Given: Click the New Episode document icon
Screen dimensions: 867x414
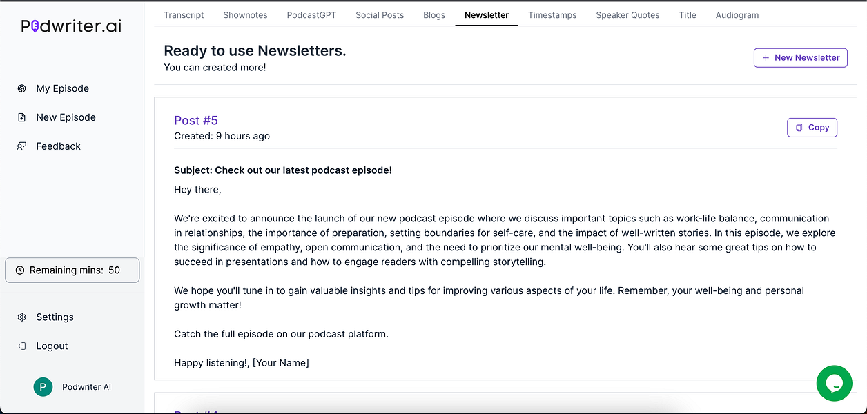Looking at the screenshot, I should pos(21,117).
